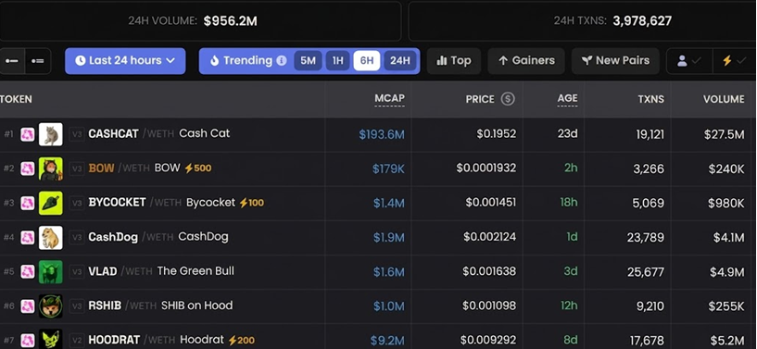Click the BYCOCKET green token image
The height and width of the screenshot is (349, 757).
point(51,203)
